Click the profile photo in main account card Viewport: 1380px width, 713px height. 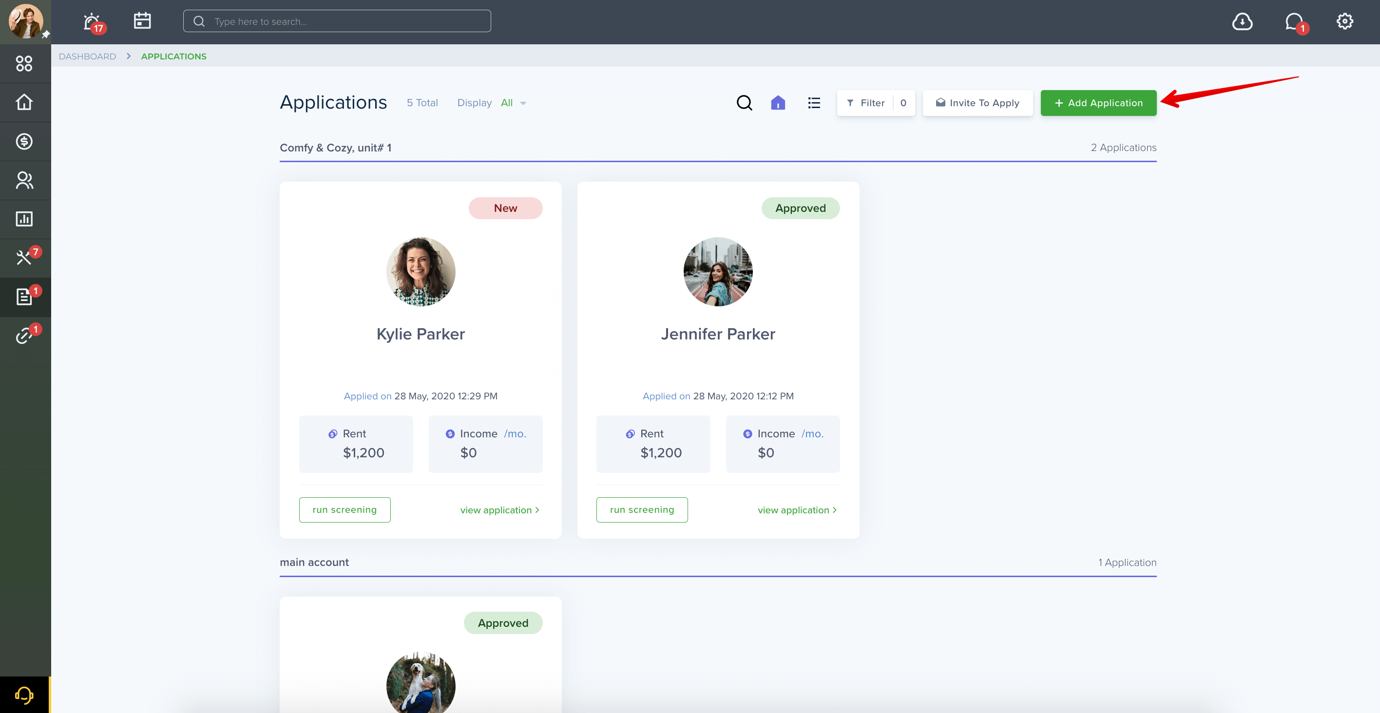click(421, 682)
